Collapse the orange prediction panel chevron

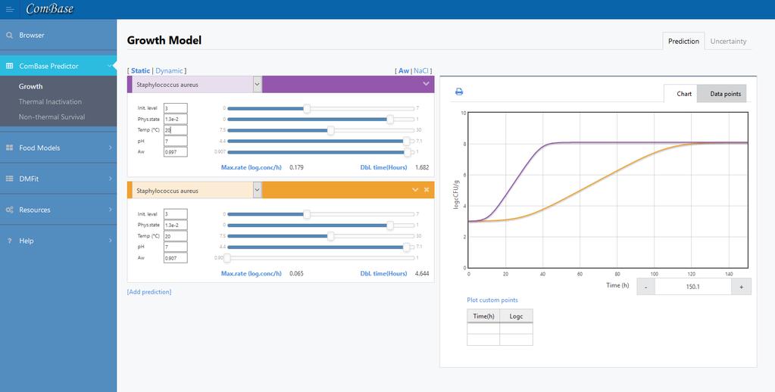[415, 190]
